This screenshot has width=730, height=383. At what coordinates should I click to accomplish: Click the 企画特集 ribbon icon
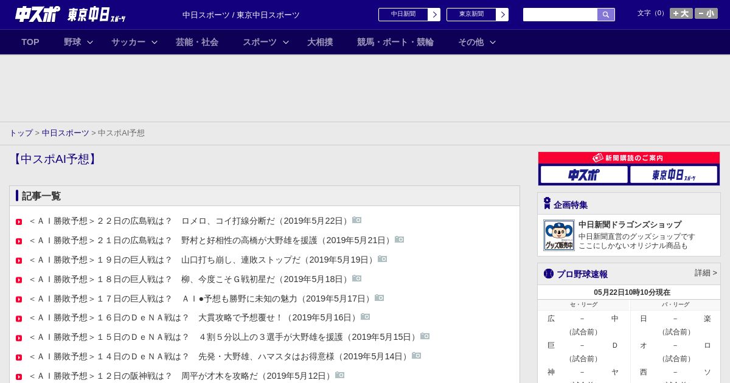click(x=547, y=204)
